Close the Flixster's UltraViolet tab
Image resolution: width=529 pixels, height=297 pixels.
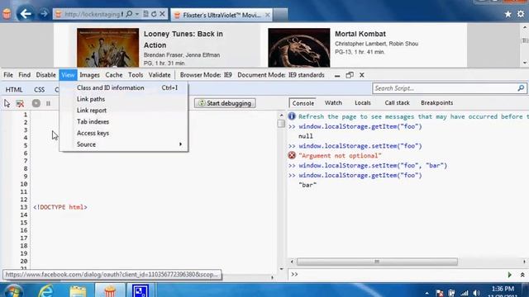pos(268,15)
